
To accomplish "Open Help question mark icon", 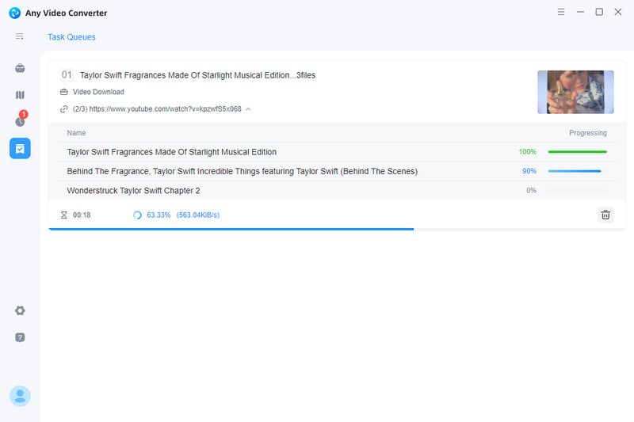I will [x=20, y=337].
